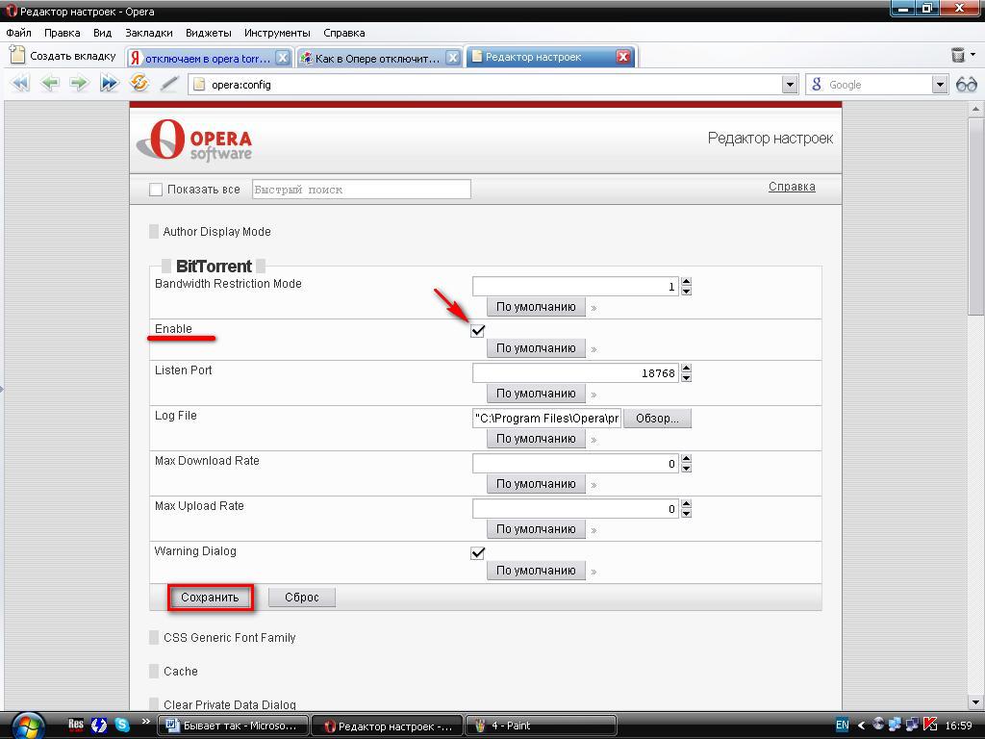Click the Max Download Rate value field
The height and width of the screenshot is (739, 985).
click(x=575, y=464)
